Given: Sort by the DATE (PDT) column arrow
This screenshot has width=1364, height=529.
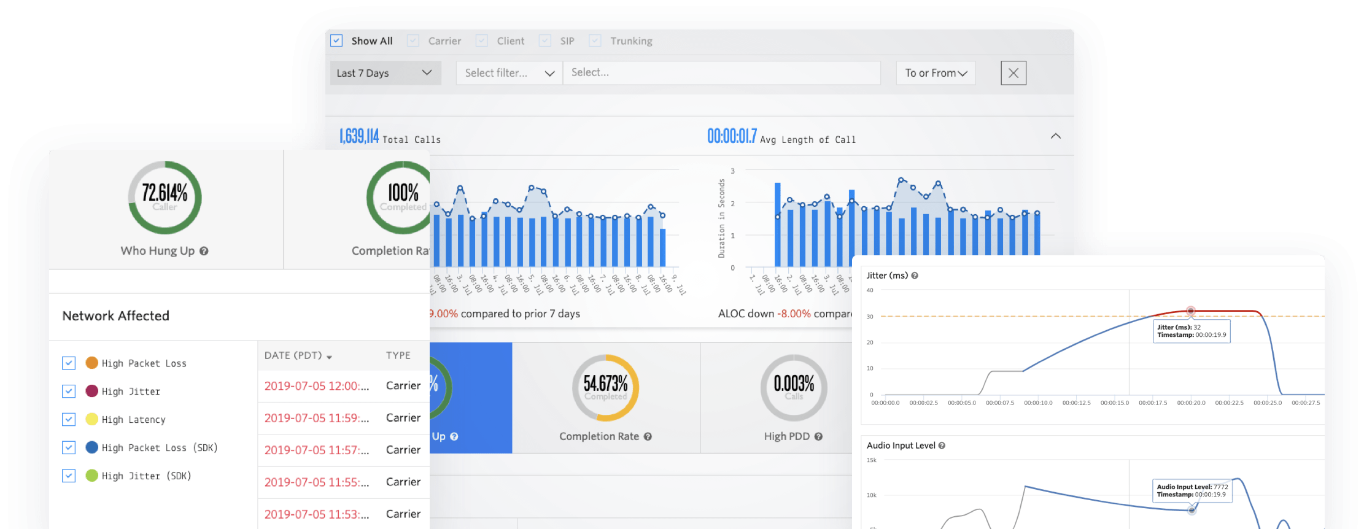Looking at the screenshot, I should click(330, 357).
